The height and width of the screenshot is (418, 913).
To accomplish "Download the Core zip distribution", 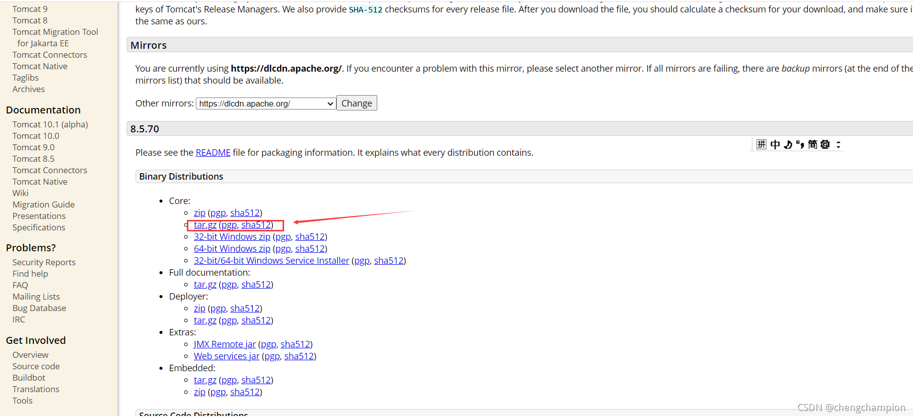I will tap(199, 213).
